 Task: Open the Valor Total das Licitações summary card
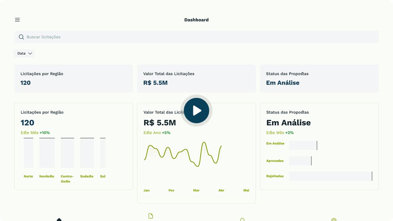(x=196, y=79)
